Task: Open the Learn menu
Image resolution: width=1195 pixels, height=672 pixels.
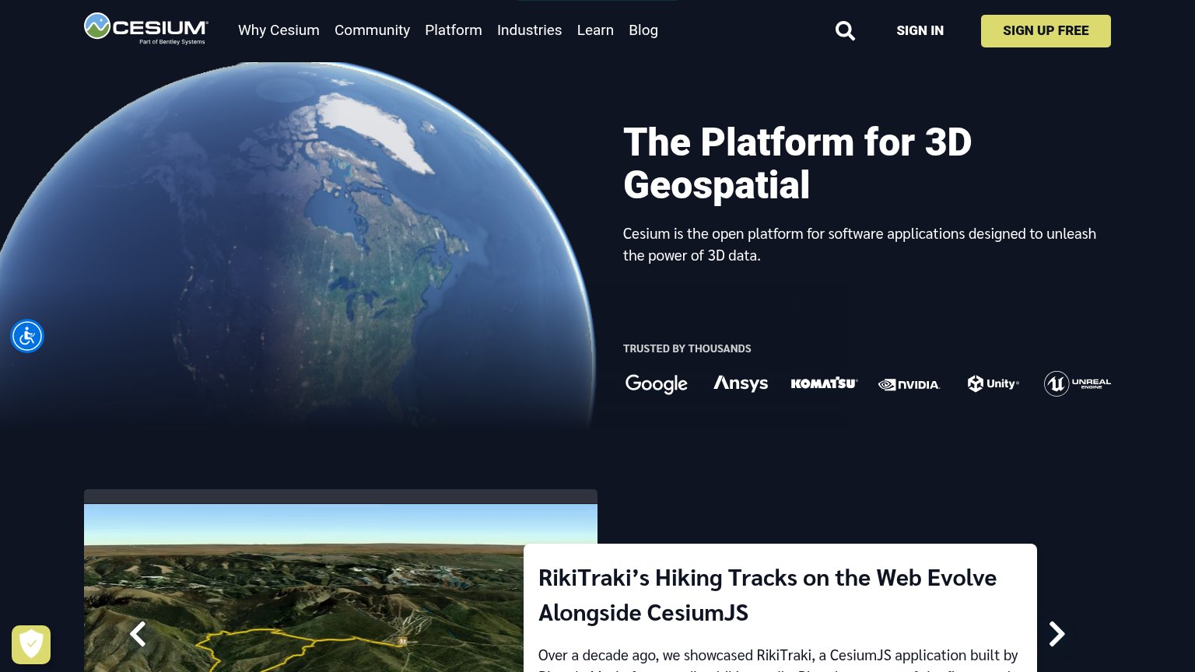Action: pos(595,30)
